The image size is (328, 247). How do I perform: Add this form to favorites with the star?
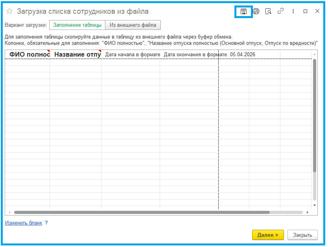(x=9, y=11)
